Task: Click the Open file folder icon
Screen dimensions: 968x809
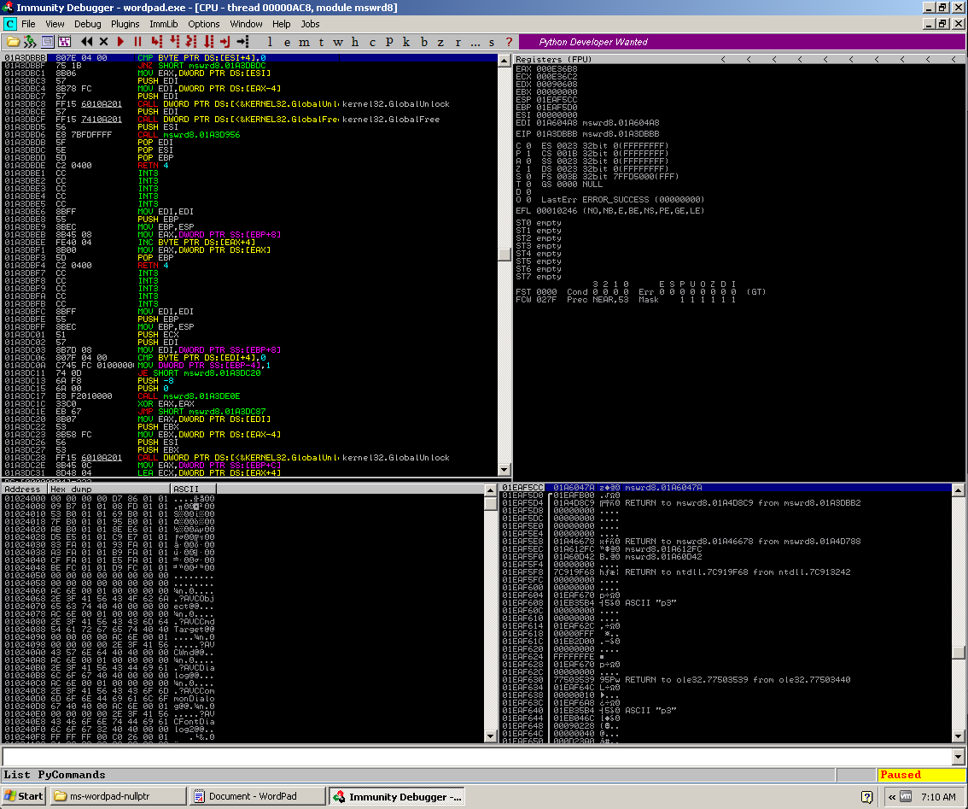Action: click(x=12, y=42)
